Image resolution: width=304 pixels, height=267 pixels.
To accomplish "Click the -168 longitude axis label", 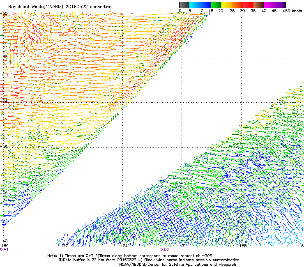I will (x=242, y=246).
